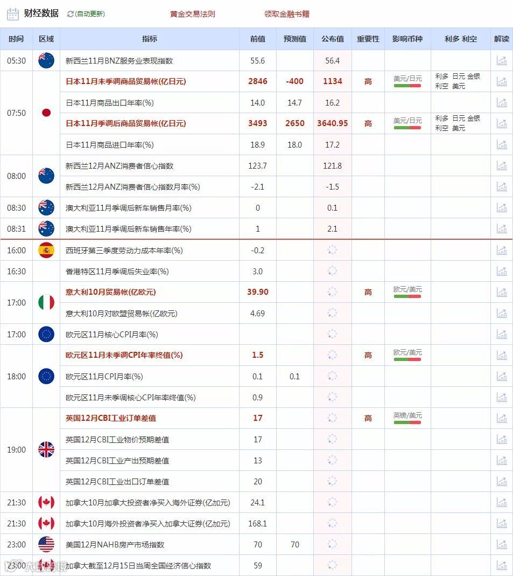
Task: Click the 时间 column header
Action: point(16,39)
